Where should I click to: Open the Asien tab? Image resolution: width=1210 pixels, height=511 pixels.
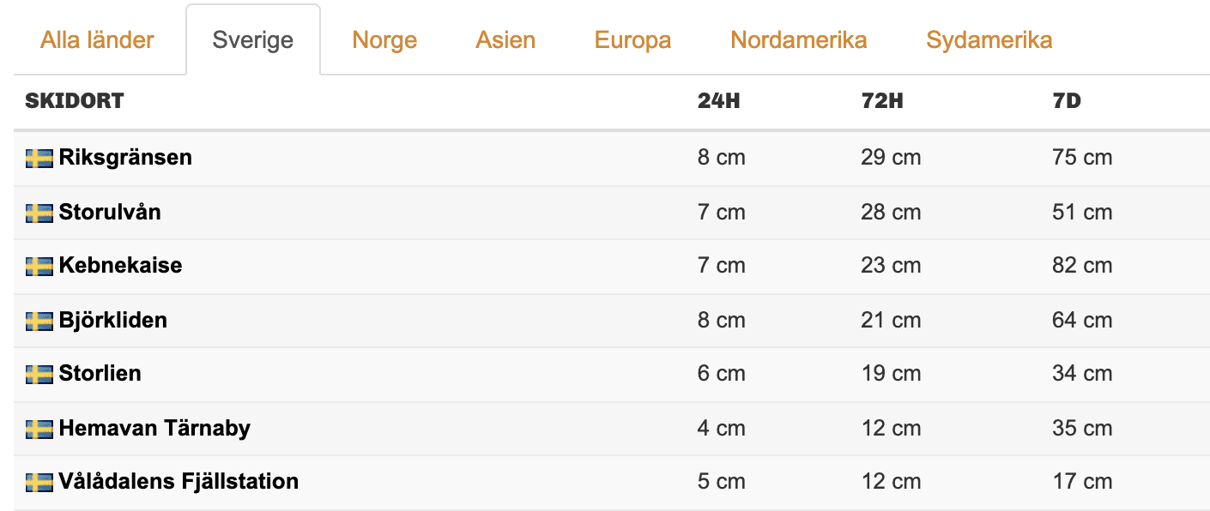pyautogui.click(x=505, y=39)
